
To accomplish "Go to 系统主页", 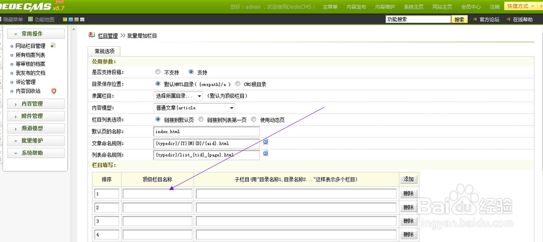I will point(413,7).
